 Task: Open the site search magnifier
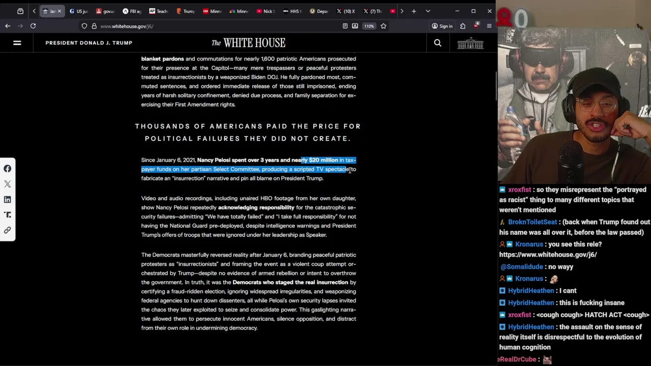tap(437, 43)
